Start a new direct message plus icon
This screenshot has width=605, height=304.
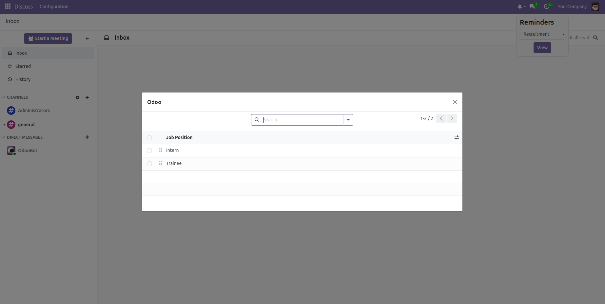[x=87, y=137]
